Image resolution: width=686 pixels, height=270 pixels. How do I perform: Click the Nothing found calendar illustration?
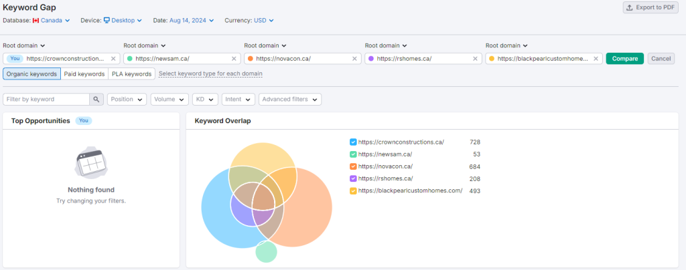[91, 162]
